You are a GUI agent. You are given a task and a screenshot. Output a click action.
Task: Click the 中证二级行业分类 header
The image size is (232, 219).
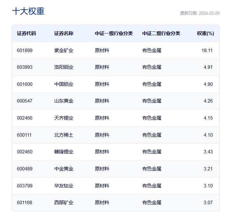coord(161,33)
